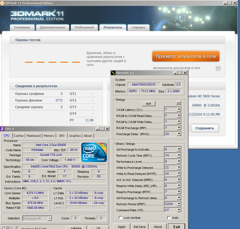Screen dimensions: 240x229
Task: Open the RAS# to CAS# Read Delay dropdown
Action: (179, 115)
